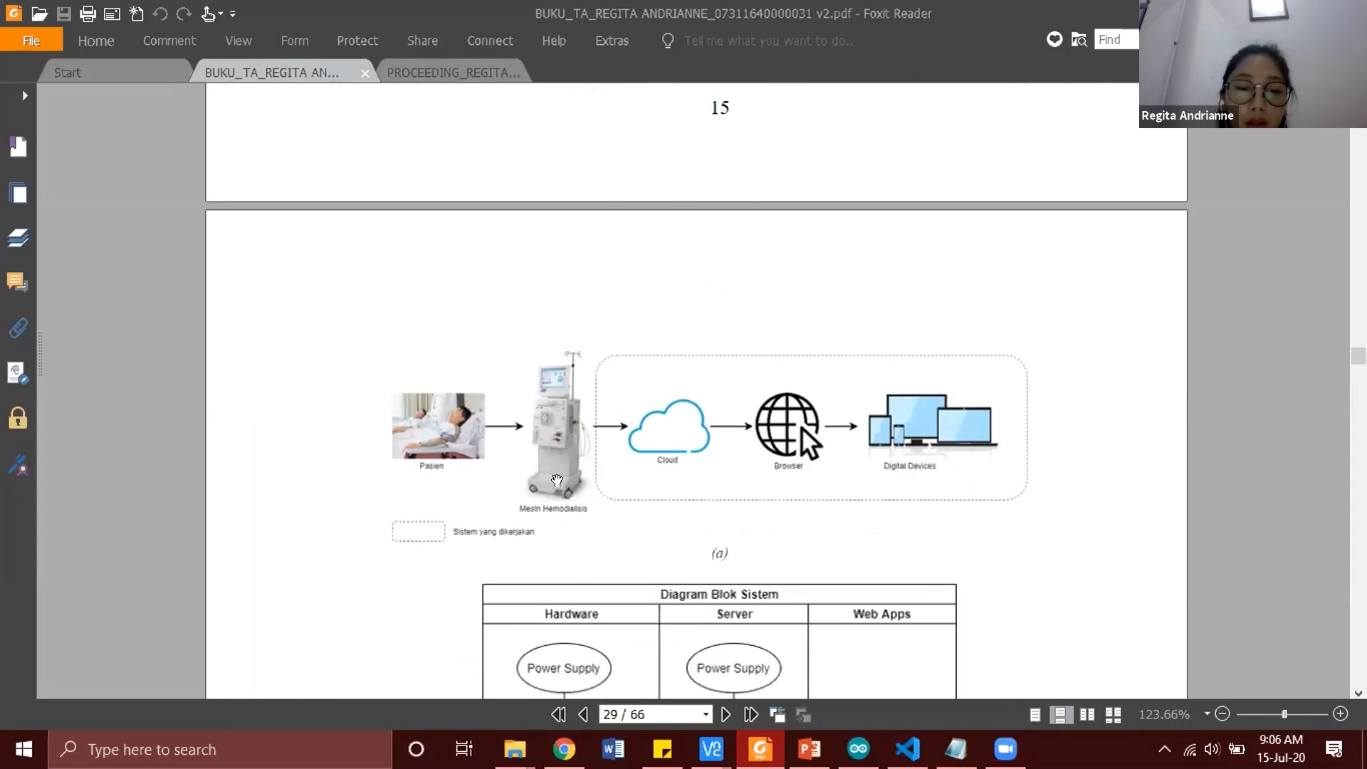Viewport: 1367px width, 769px height.
Task: Open the Comment ribbon tab
Action: coord(169,41)
